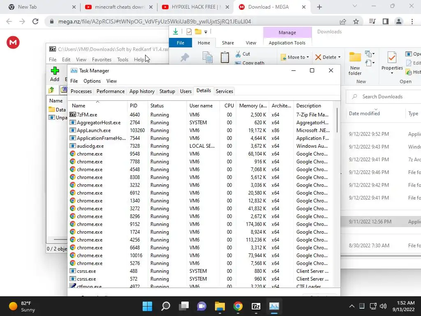Switch to the Services tab
This screenshot has width=421, height=316.
224,91
